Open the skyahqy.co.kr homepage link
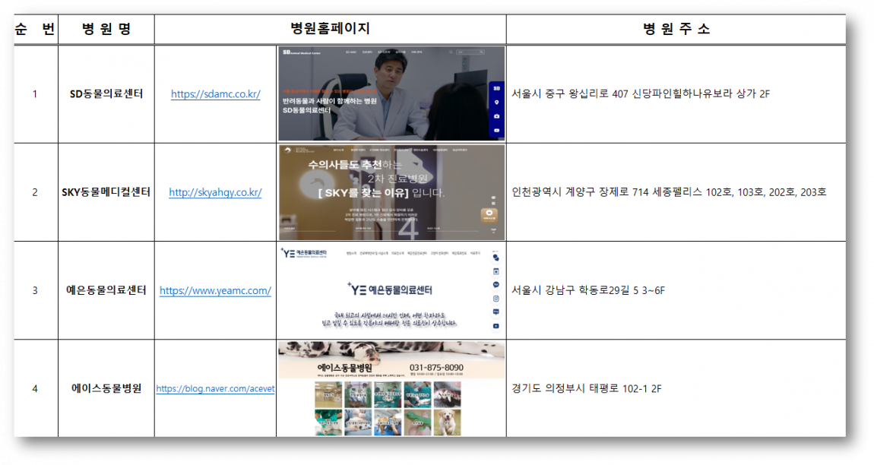Screen dimensions: 874x465 click(215, 193)
